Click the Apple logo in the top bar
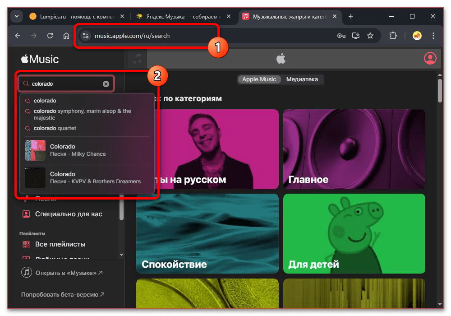The height and width of the screenshot is (316, 451). pos(281,58)
